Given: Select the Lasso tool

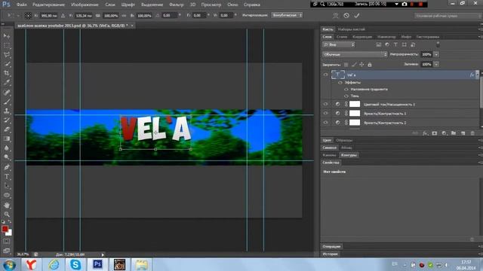Looking at the screenshot, I should [7, 55].
